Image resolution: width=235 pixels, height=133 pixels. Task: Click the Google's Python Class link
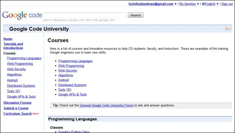tap(74, 132)
